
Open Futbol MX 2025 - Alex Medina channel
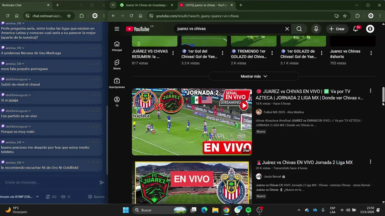tap(284, 112)
